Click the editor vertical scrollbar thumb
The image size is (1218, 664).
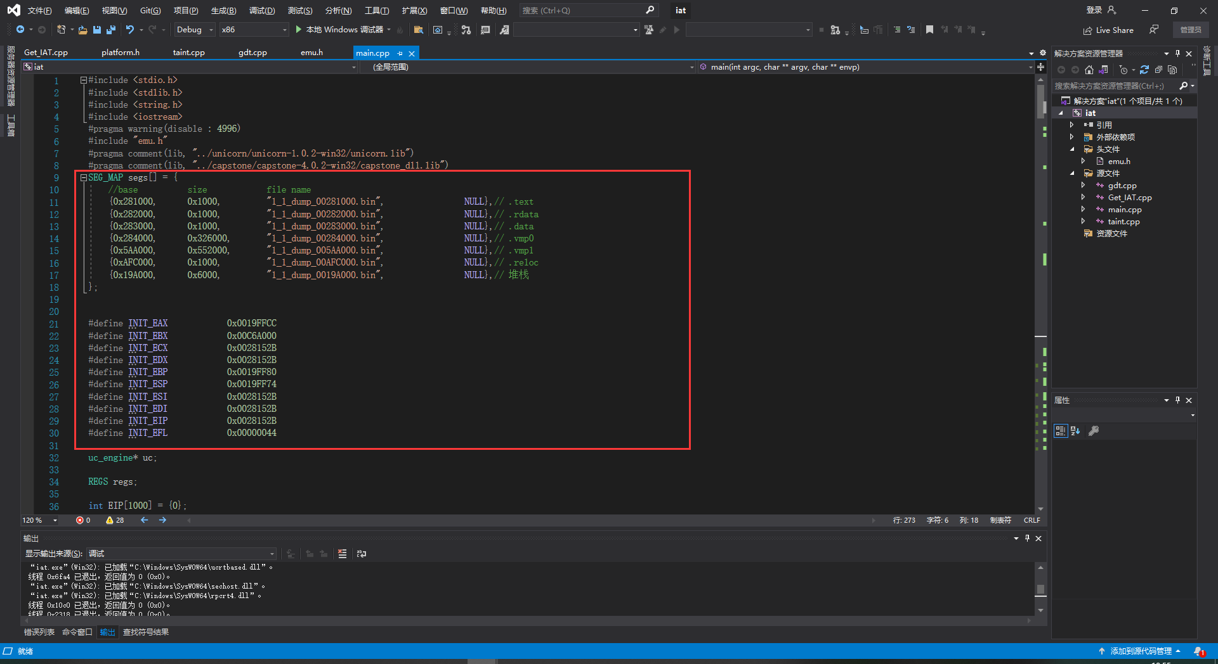1040,101
